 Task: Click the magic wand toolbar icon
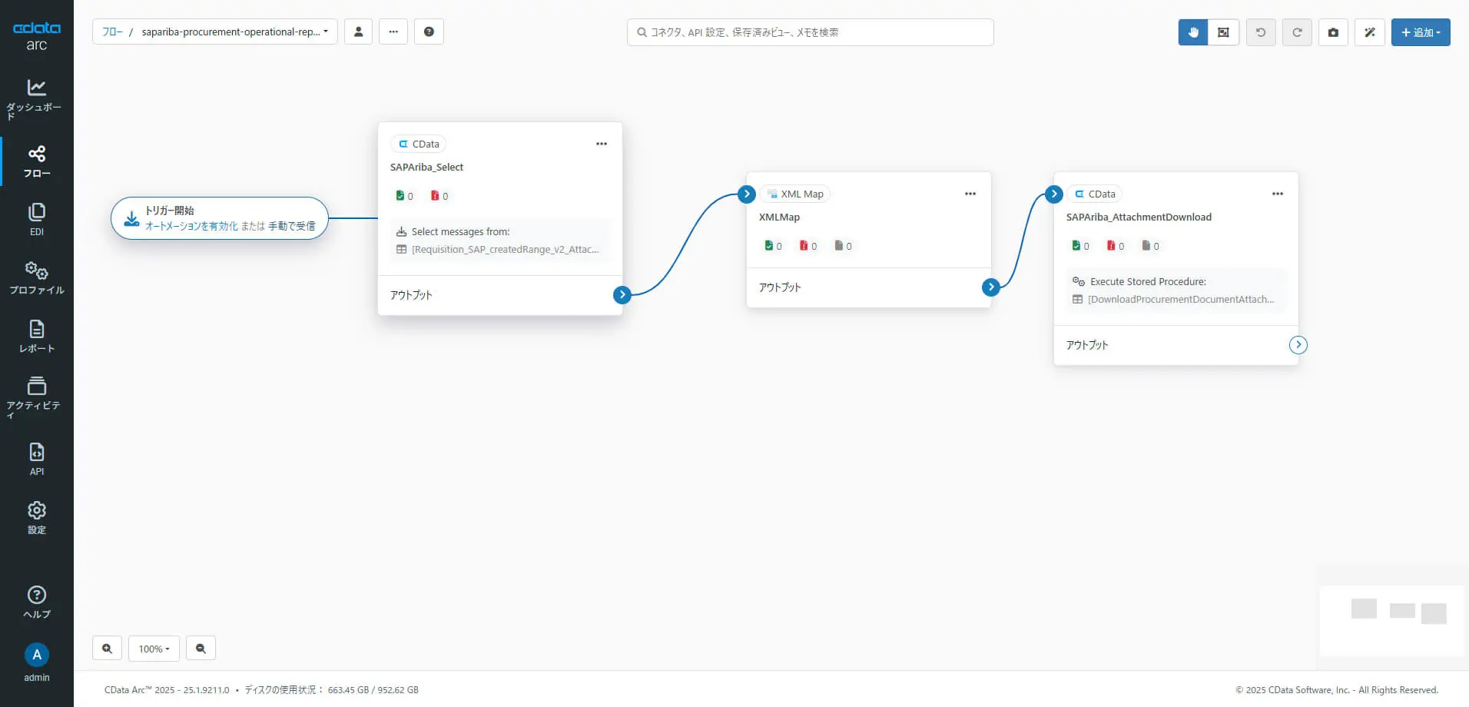(1369, 32)
